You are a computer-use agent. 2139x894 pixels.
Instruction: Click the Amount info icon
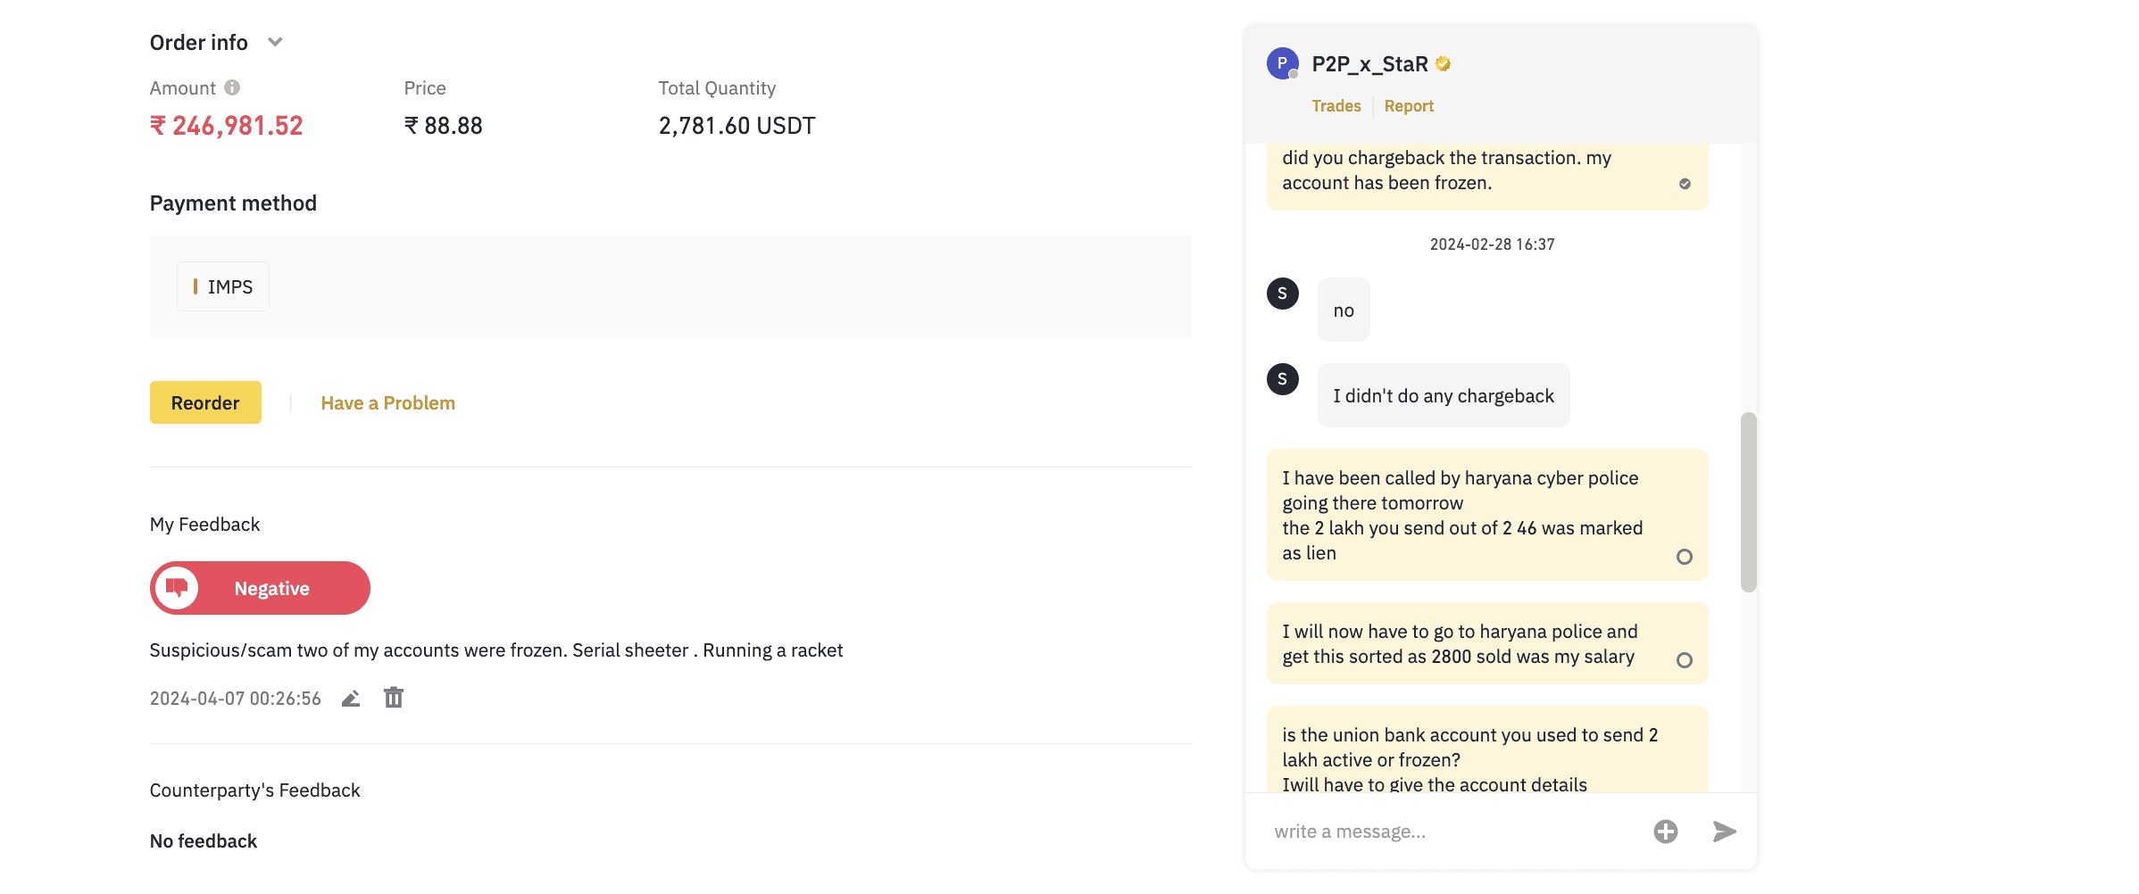[232, 87]
